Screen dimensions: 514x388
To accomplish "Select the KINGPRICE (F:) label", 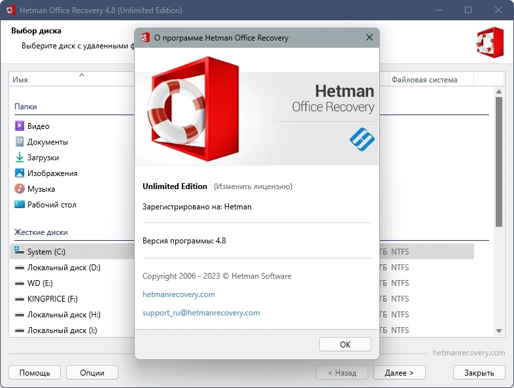I will (52, 299).
